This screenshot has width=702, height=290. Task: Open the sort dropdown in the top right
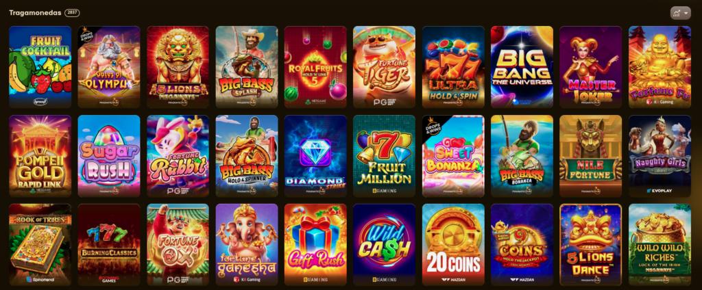click(x=680, y=13)
